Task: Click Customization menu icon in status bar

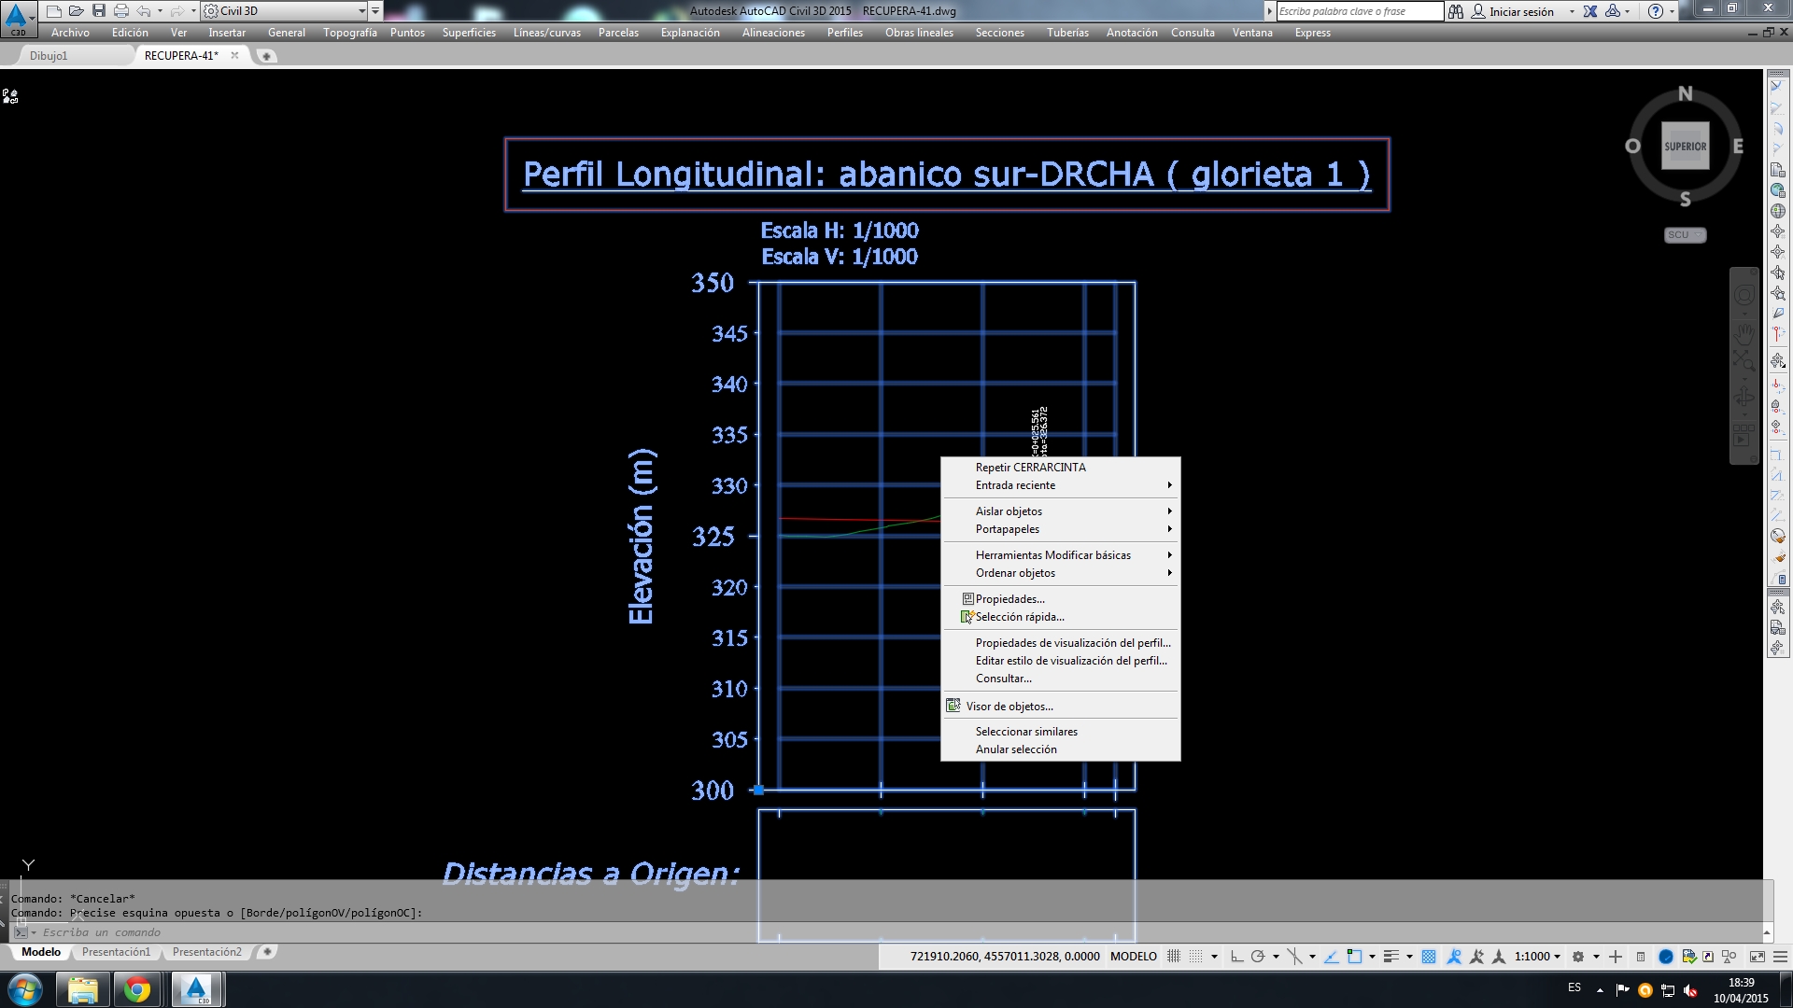Action: 1780,957
